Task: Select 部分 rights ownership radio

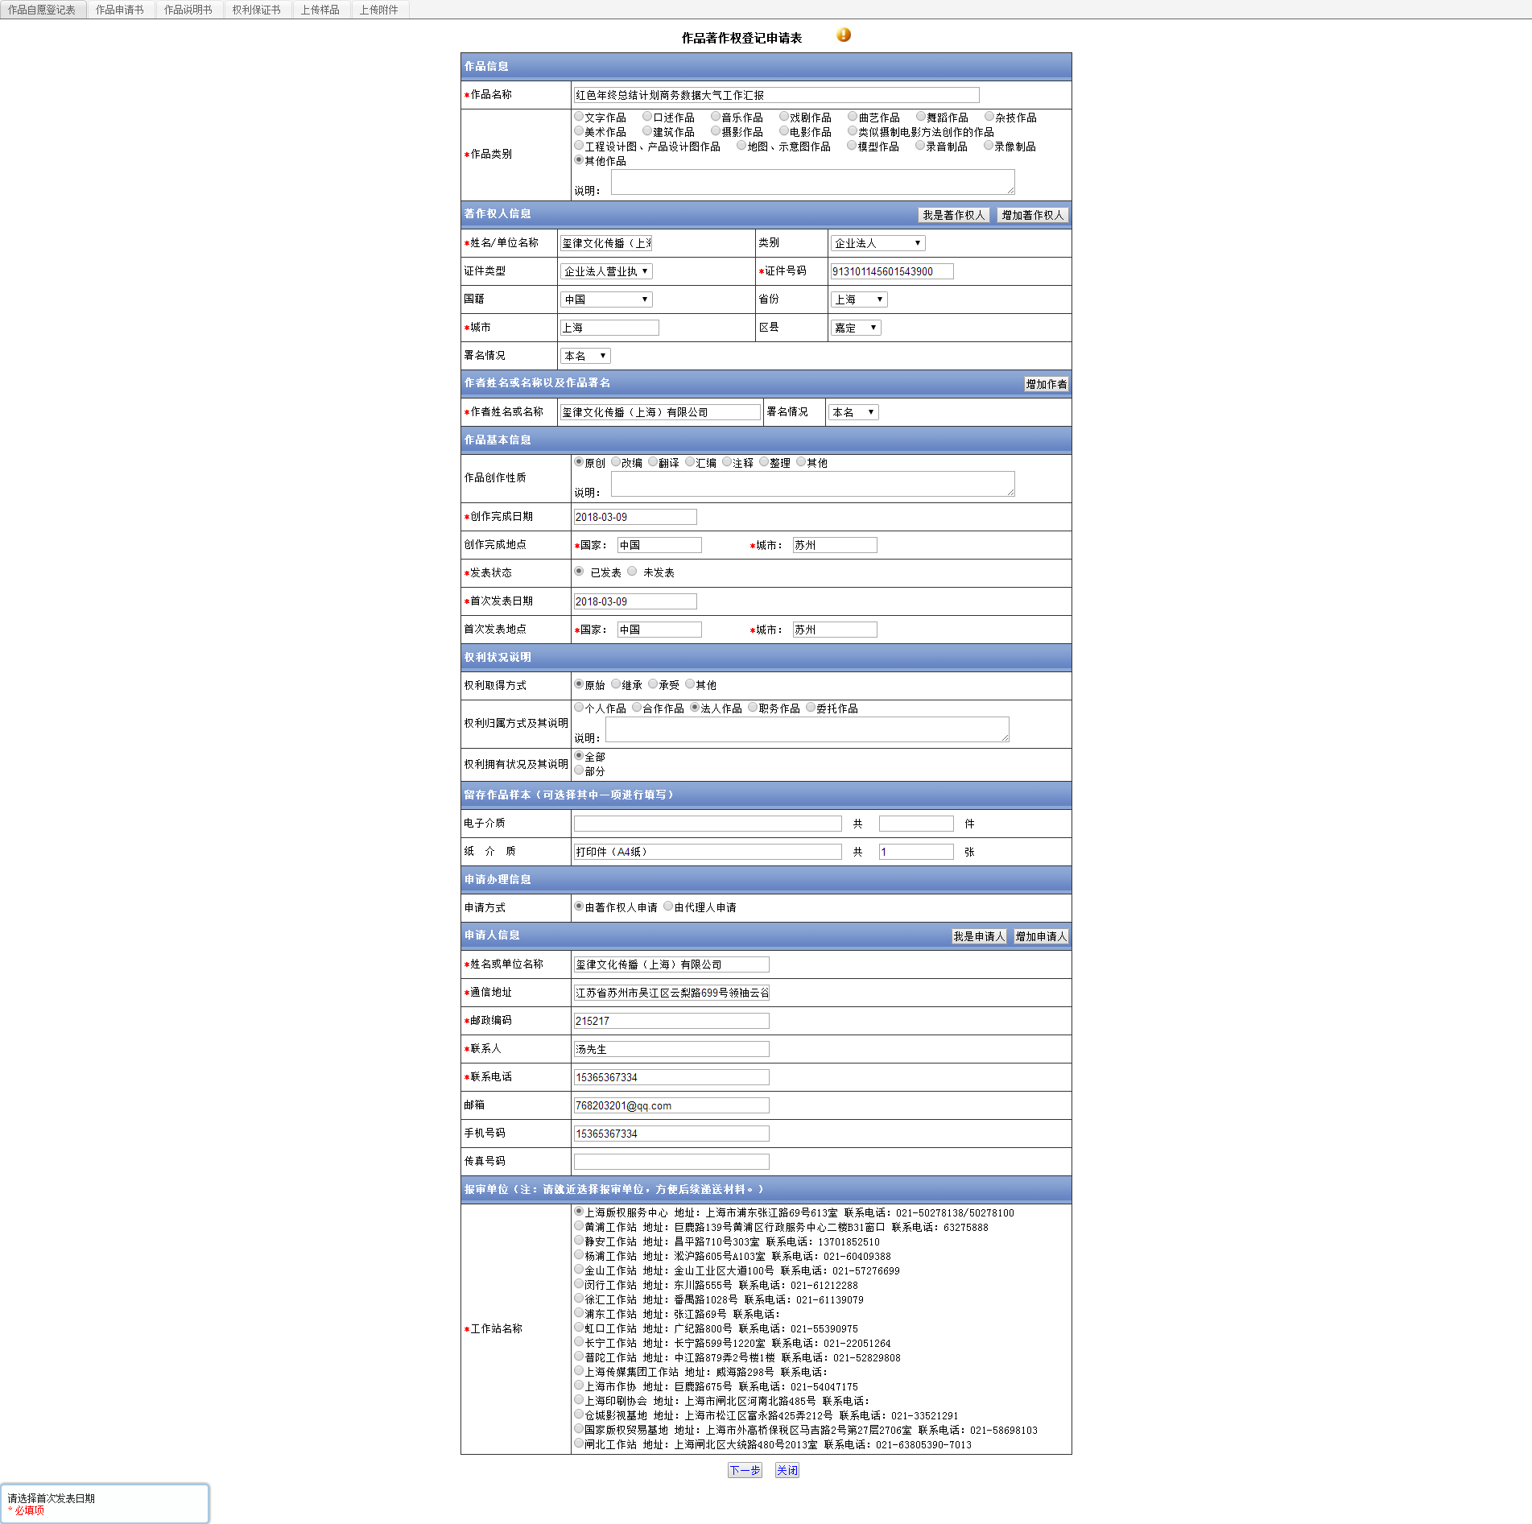Action: tap(579, 770)
